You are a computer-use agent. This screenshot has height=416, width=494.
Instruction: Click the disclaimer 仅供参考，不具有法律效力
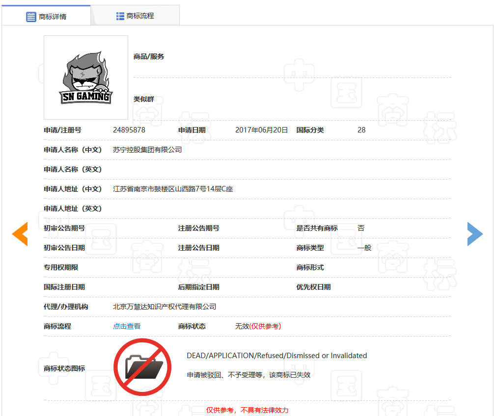248,411
